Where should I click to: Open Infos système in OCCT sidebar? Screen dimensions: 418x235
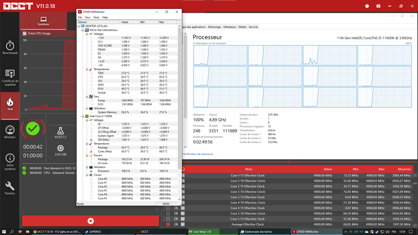tap(10, 162)
